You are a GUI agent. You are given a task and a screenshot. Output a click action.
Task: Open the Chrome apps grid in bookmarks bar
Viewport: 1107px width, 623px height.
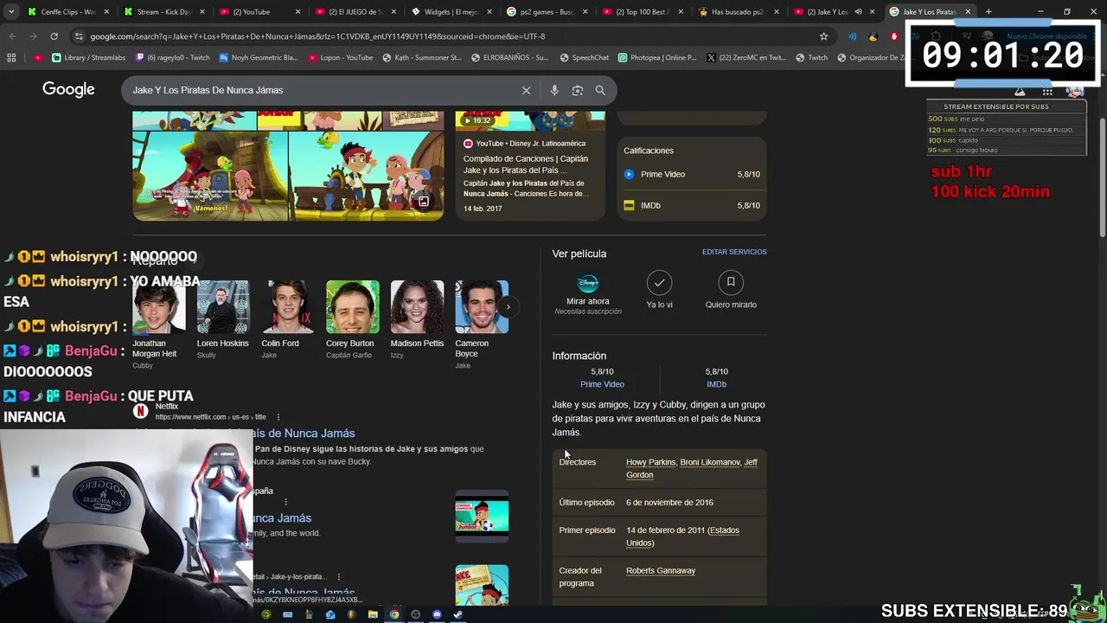pos(11,57)
